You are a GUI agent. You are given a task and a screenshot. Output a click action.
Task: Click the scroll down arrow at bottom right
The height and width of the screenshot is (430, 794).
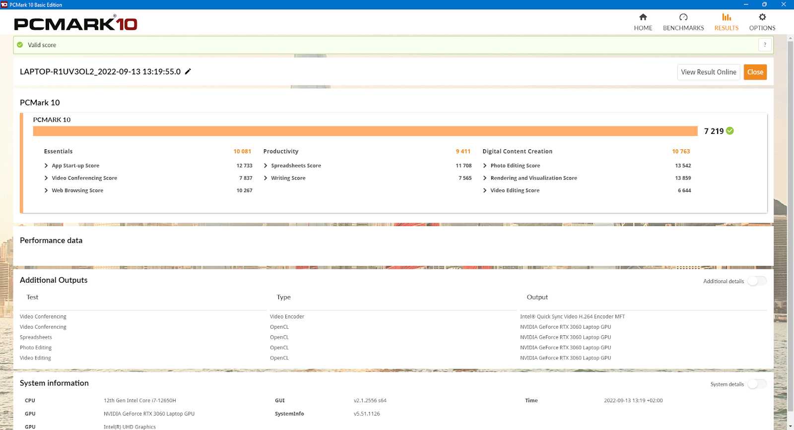tap(791, 427)
